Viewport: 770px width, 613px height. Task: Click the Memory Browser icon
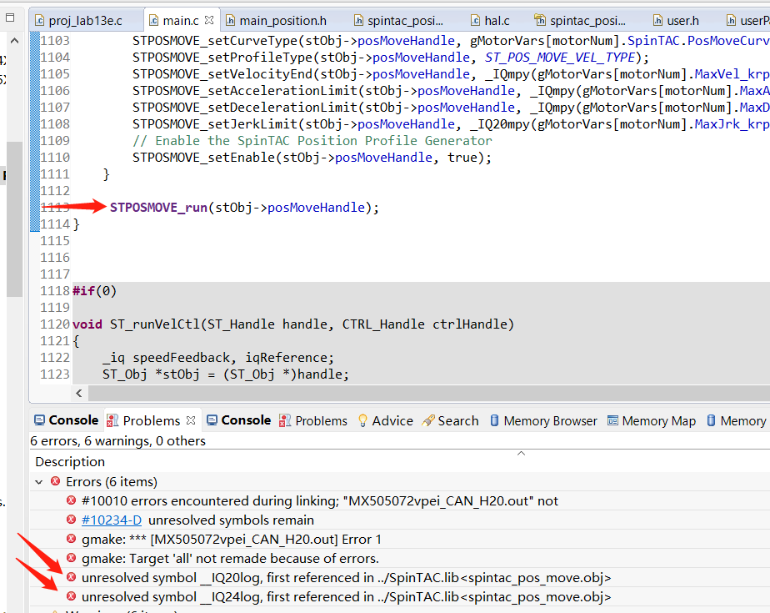494,421
